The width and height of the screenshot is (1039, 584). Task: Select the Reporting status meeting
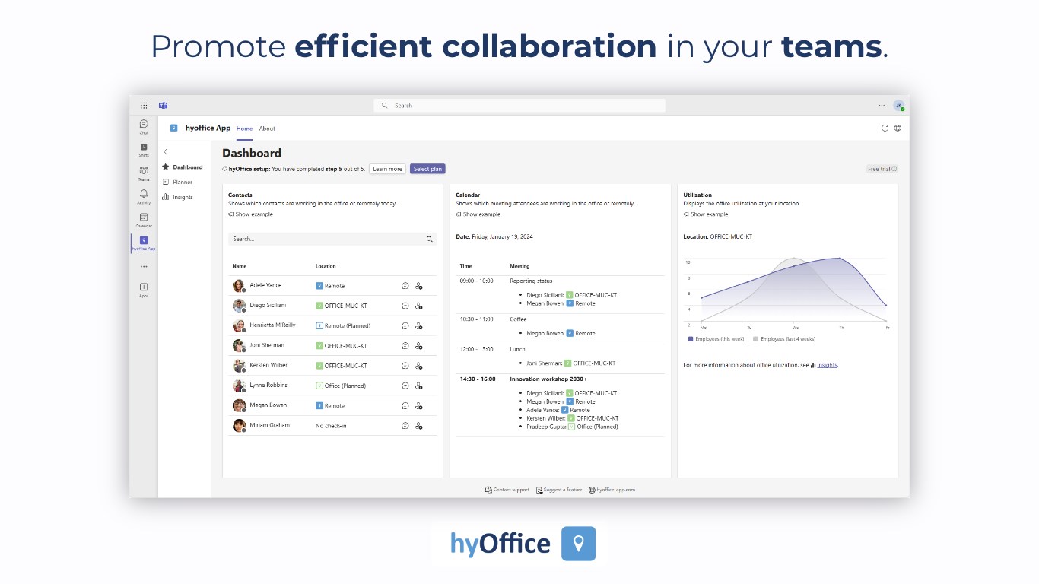[x=531, y=281]
